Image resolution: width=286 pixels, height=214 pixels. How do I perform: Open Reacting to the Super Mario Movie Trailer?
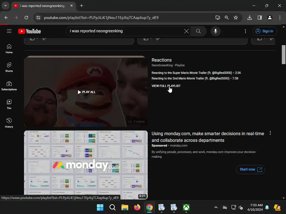point(196,73)
